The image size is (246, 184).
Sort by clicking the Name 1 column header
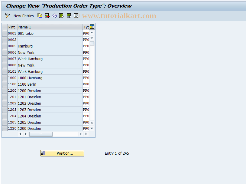click(x=24, y=27)
